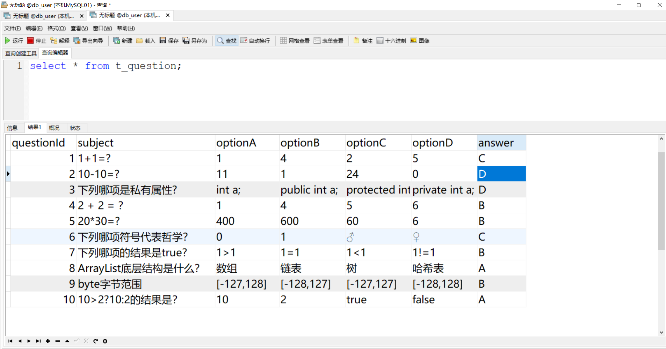Click the edit record triangle icon
Screen dimensions: 666x349
[x=67, y=341]
